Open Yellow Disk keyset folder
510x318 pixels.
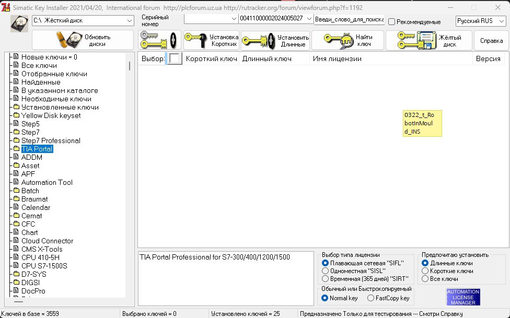[51, 116]
